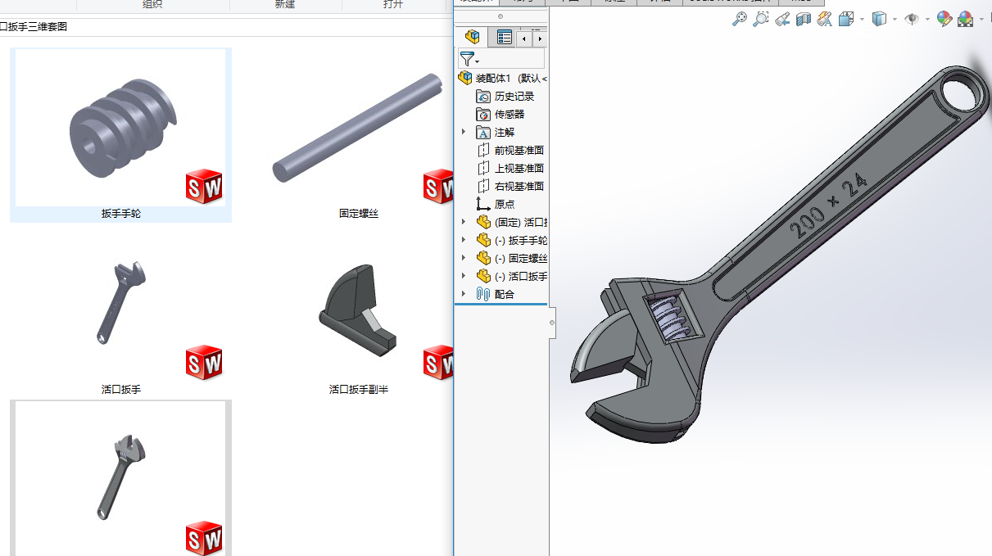Image resolution: width=992 pixels, height=556 pixels.
Task: Click the Edit Appearance icon
Action: pos(944,18)
